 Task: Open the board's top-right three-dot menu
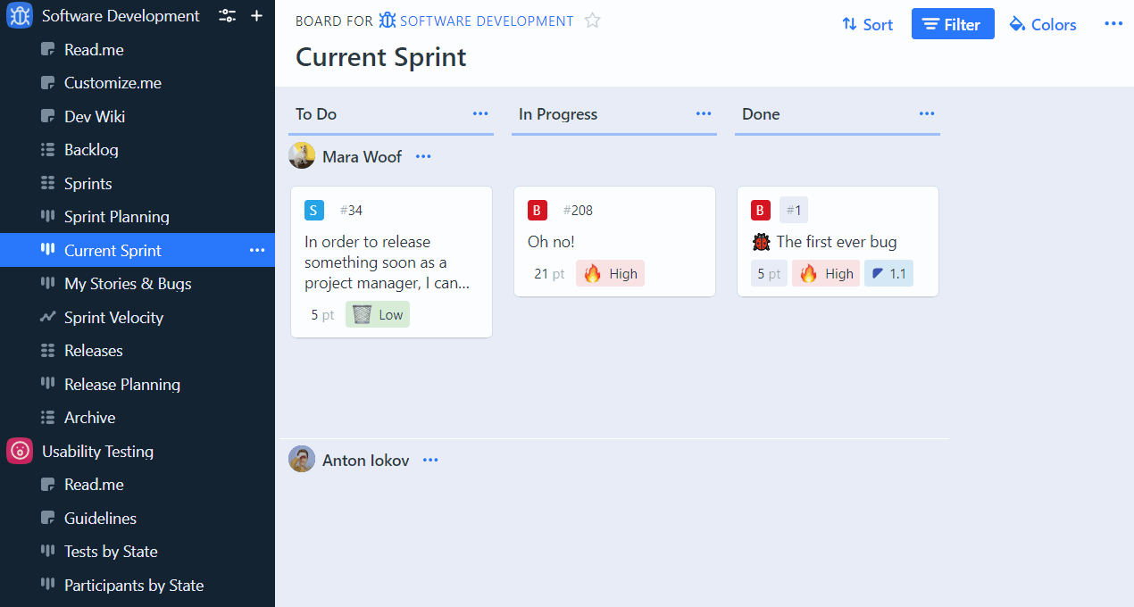[x=1113, y=24]
